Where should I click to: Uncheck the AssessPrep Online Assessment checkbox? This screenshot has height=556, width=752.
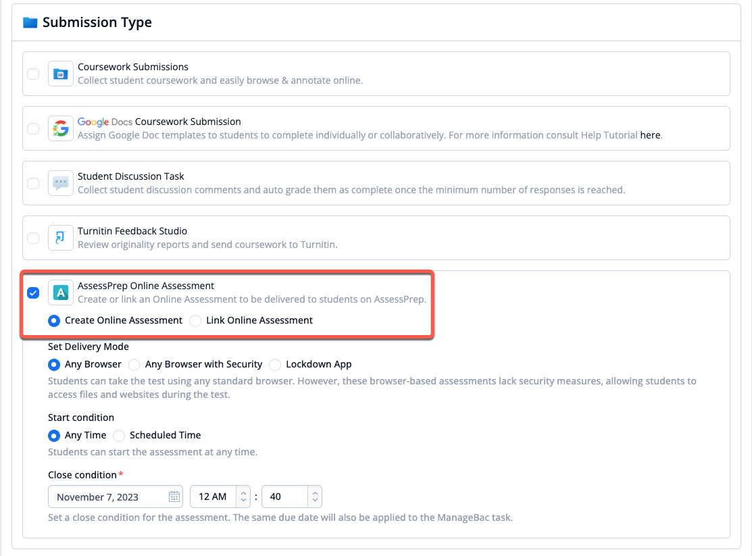point(33,293)
